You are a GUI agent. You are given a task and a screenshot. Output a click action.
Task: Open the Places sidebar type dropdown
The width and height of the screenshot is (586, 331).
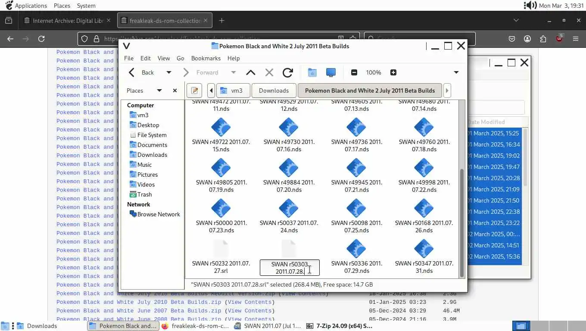(x=159, y=91)
